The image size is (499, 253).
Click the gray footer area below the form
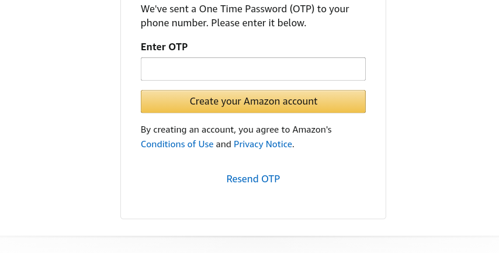point(249,245)
